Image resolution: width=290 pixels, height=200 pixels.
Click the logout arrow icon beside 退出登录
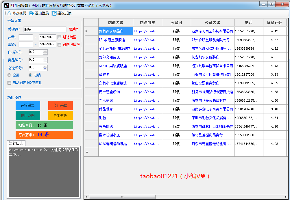click(x=32, y=13)
